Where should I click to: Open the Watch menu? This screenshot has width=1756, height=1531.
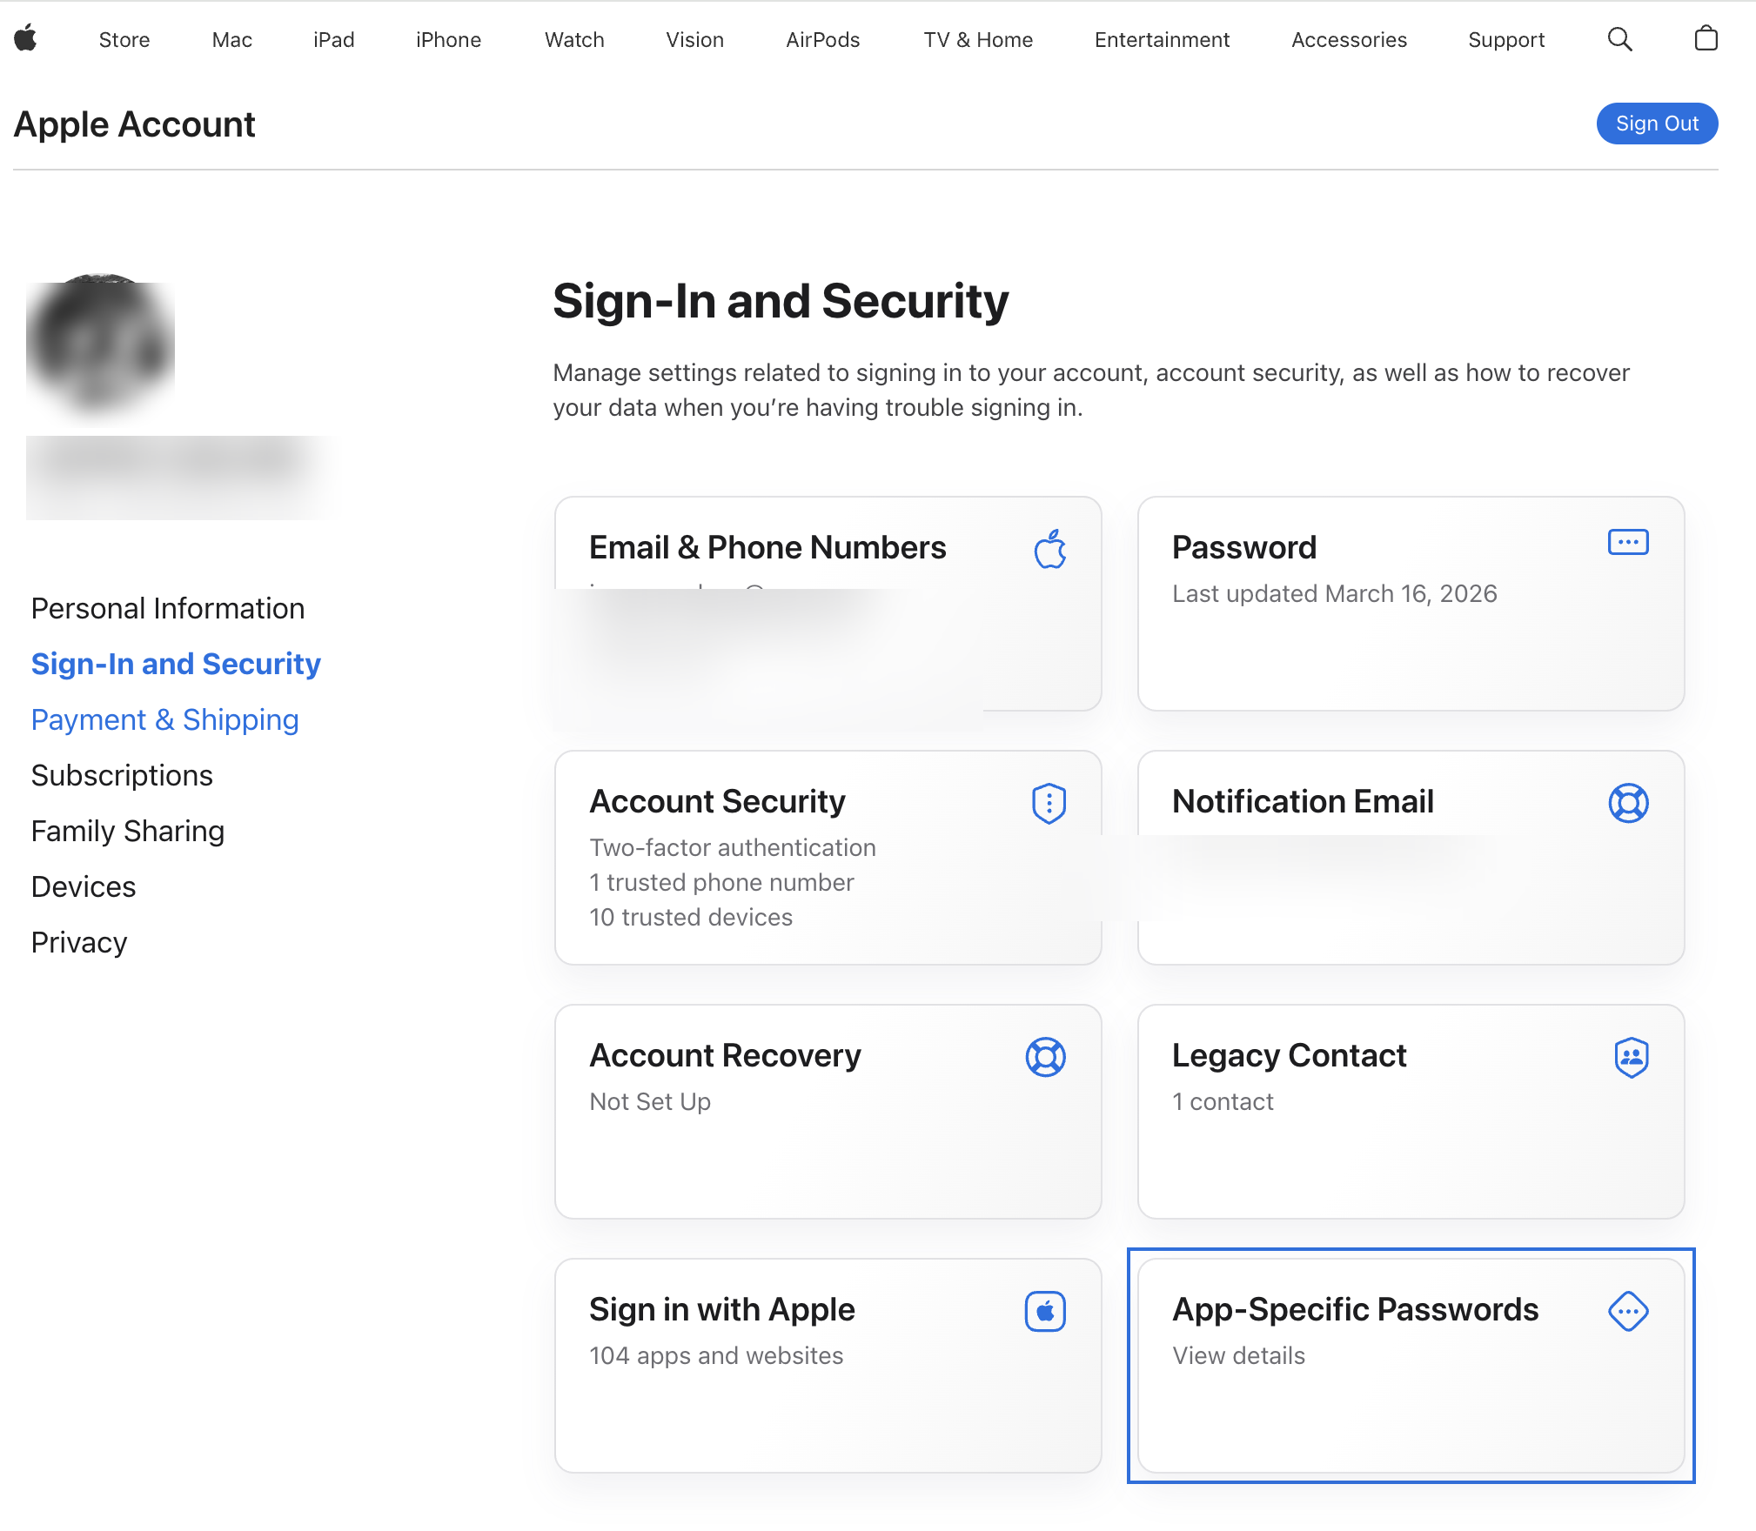click(x=574, y=40)
